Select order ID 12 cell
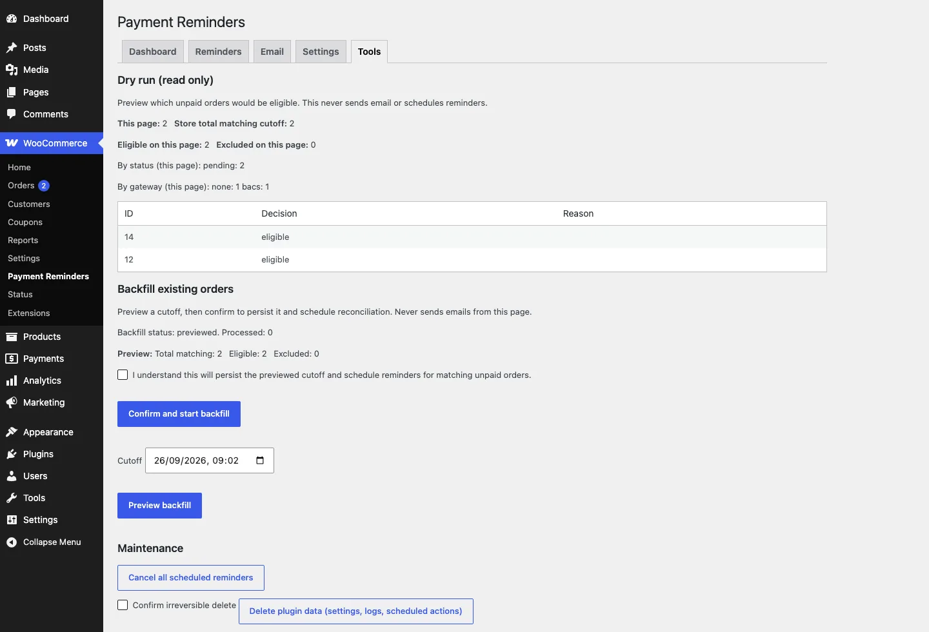This screenshot has height=632, width=929. tap(129, 259)
